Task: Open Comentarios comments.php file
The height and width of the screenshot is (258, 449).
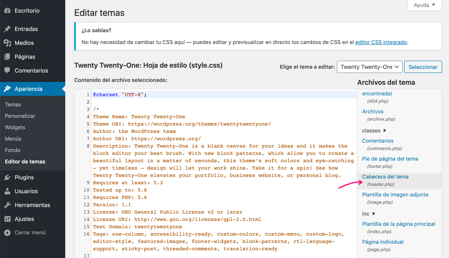Action: pyautogui.click(x=378, y=141)
